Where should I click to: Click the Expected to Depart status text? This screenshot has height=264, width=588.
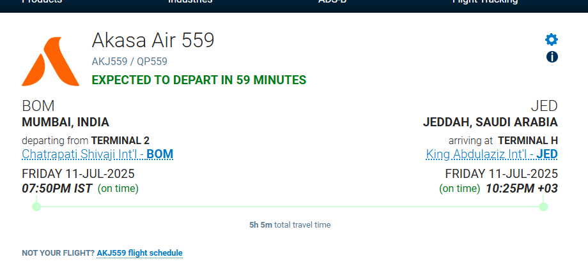(199, 80)
